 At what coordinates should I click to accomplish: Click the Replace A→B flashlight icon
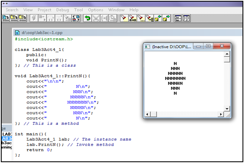133,18
